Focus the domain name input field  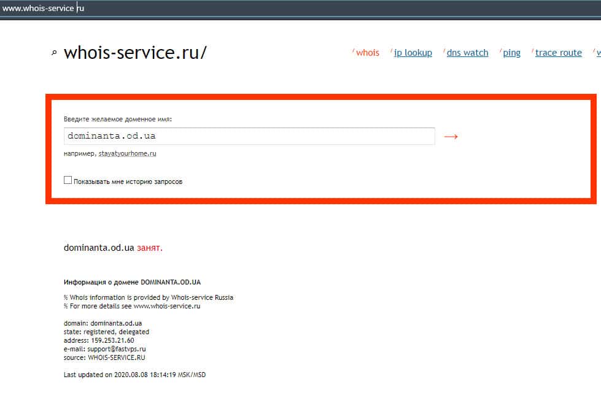click(x=249, y=136)
